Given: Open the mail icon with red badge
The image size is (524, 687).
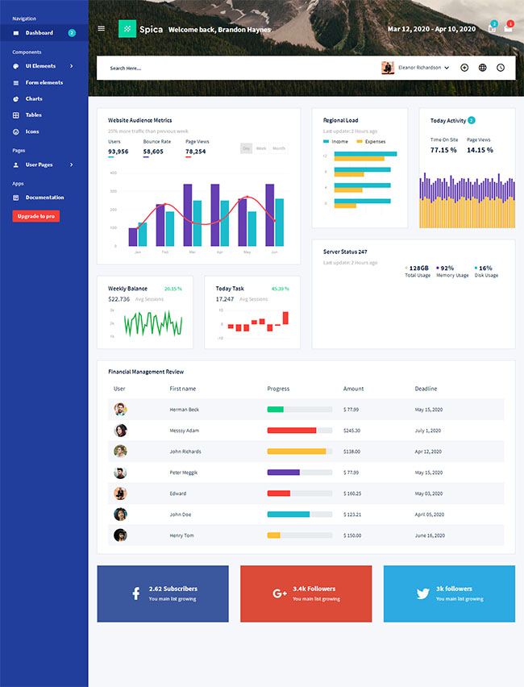Looking at the screenshot, I should click(508, 28).
